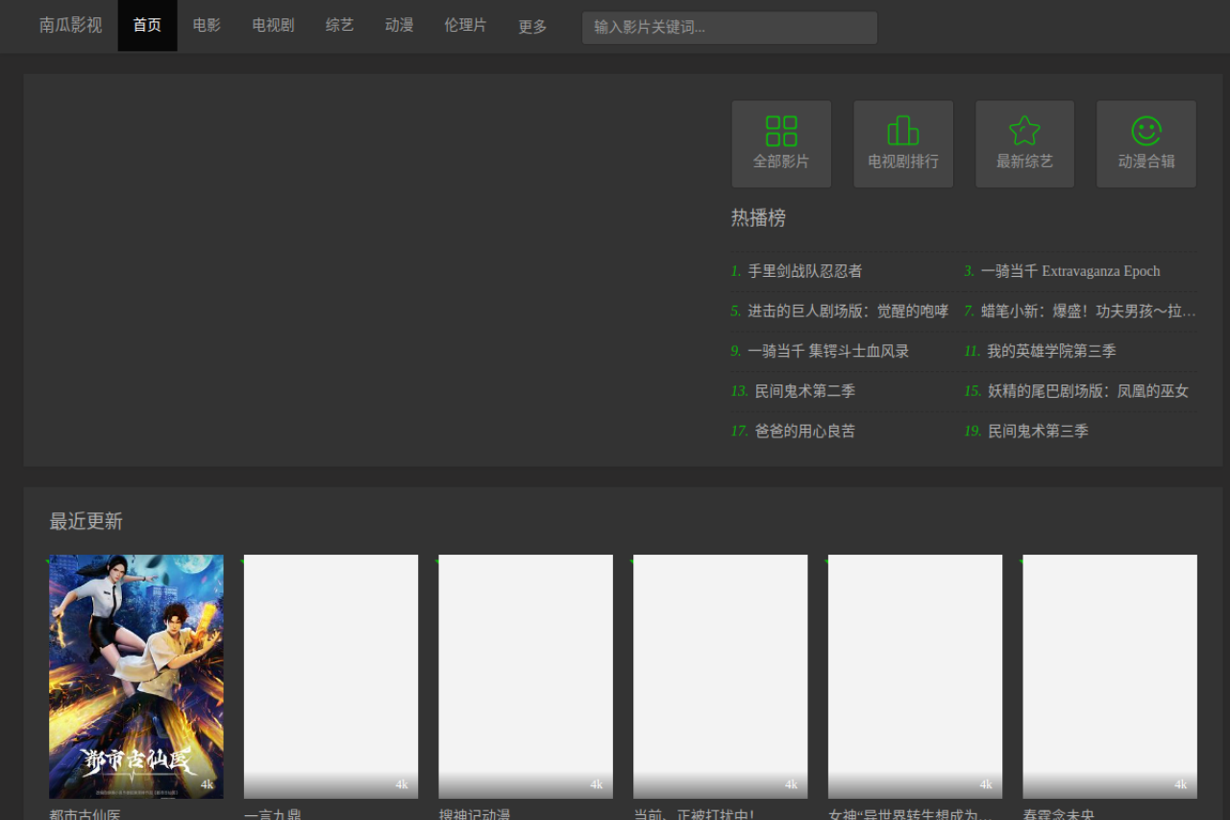
Task: Focus the 输入影片关键词 search field
Action: pyautogui.click(x=729, y=28)
